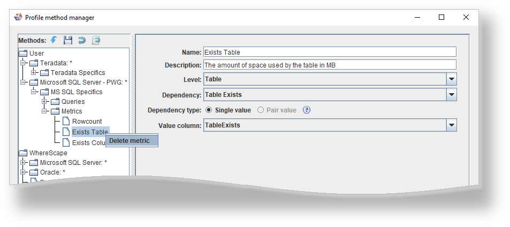Click the WhereScape folder icon
Viewport: 510px width, 227px height.
[23, 153]
